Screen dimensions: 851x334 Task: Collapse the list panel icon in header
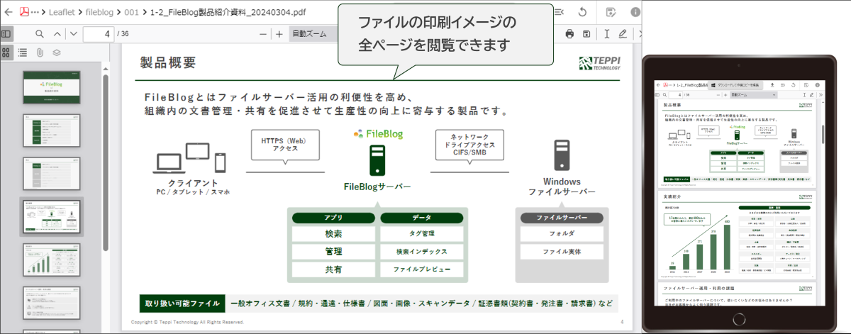(559, 12)
